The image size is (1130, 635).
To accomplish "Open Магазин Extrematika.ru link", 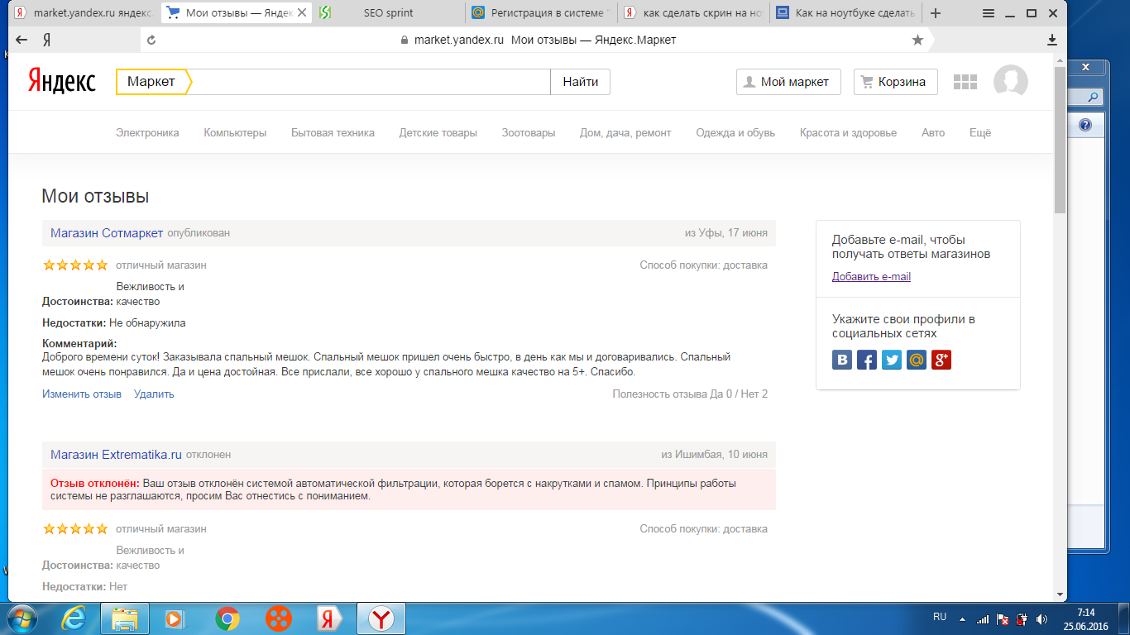I will (x=116, y=455).
